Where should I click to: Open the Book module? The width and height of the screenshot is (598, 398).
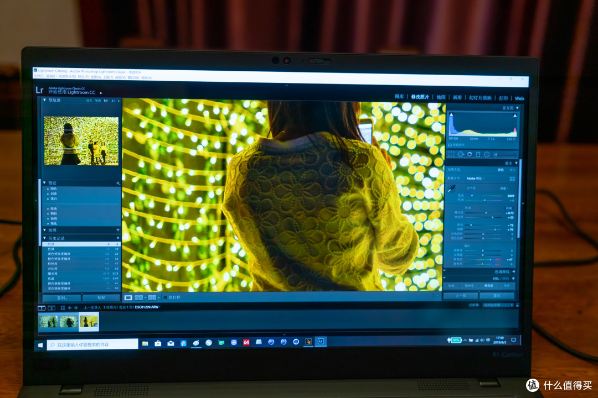(457, 97)
